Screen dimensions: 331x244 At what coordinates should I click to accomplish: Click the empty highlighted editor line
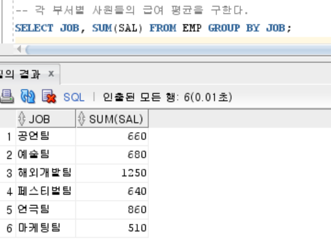(x=173, y=40)
